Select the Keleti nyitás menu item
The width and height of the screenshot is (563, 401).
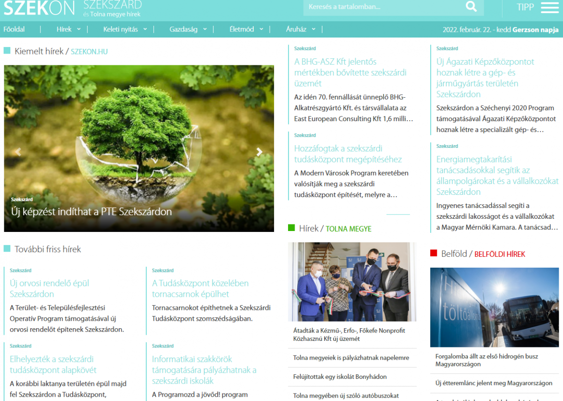122,29
